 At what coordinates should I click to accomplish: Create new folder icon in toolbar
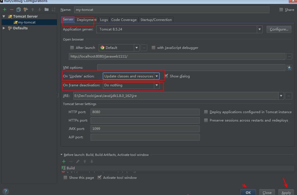[x=47, y=9]
